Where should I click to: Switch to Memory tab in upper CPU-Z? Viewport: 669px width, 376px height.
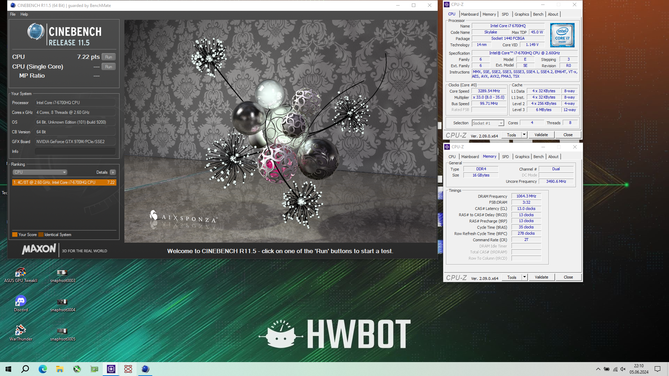[x=489, y=14]
